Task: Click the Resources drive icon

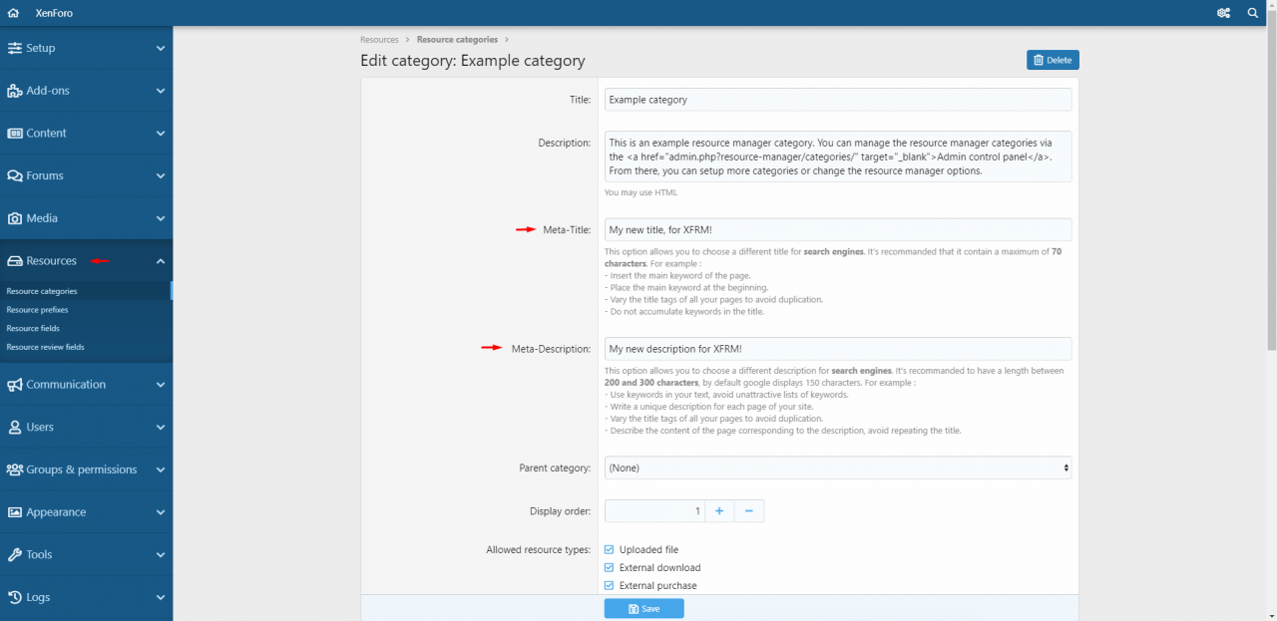Action: click(x=15, y=261)
